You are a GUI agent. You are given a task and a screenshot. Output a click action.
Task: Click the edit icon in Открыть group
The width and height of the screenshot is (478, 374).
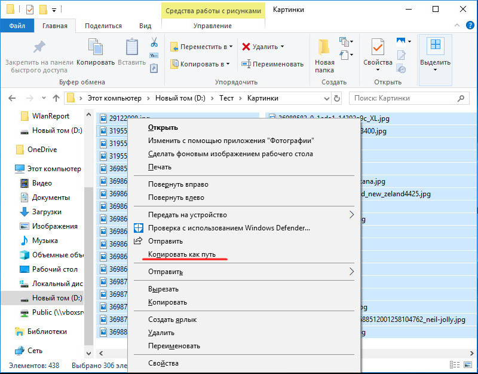[x=401, y=55]
